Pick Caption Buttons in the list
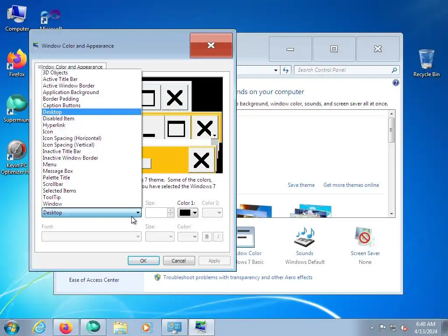 point(91,105)
